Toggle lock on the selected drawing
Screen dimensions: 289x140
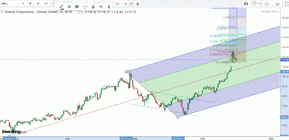click(x=93, y=7)
